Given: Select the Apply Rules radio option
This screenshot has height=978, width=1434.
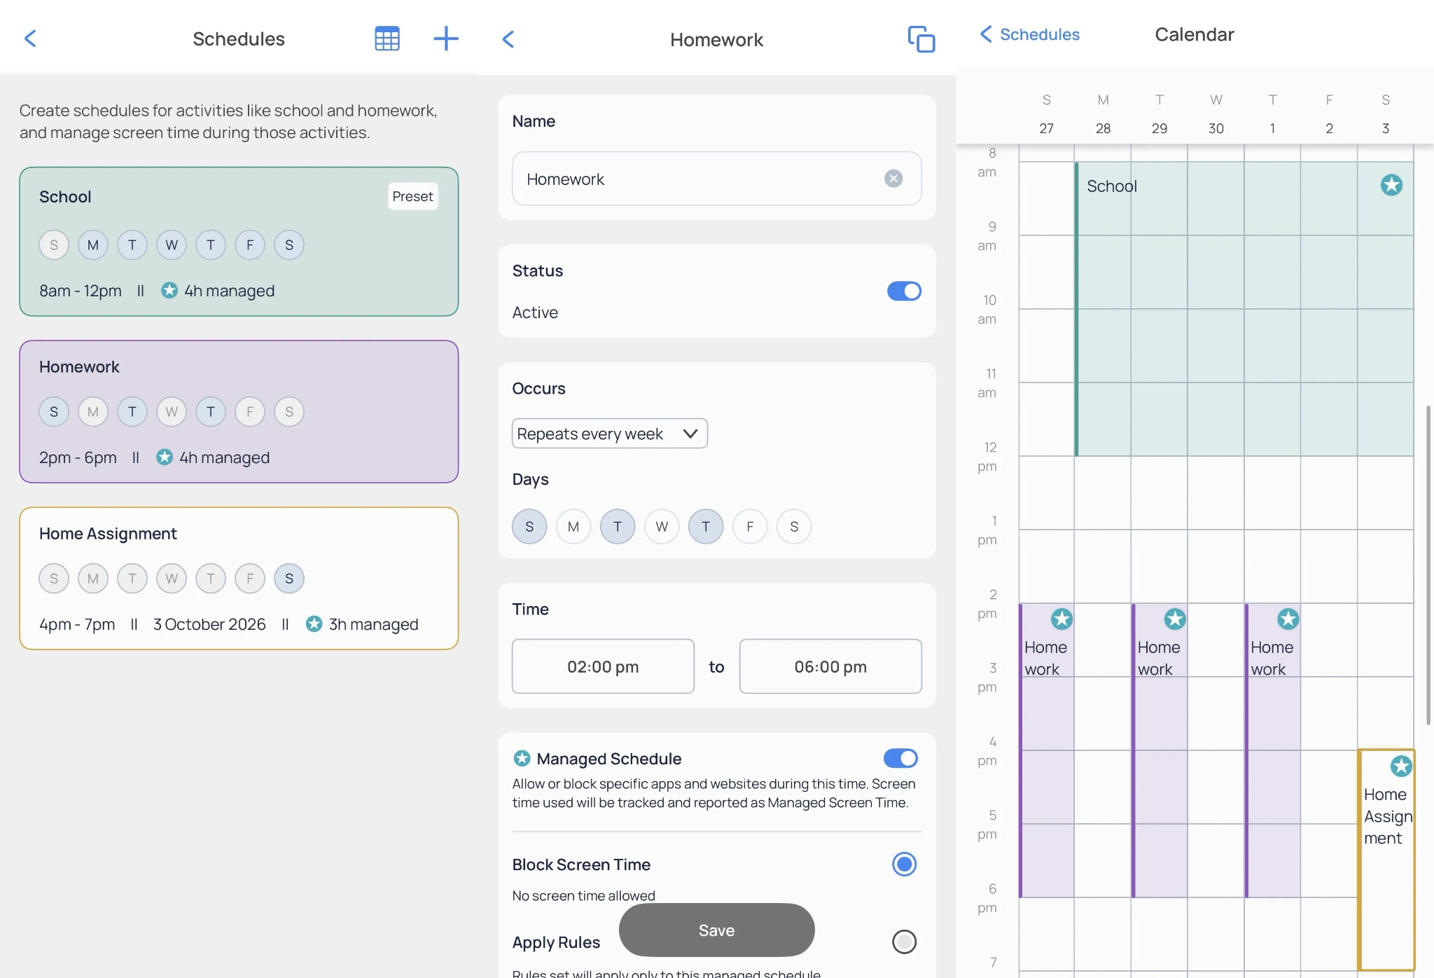Looking at the screenshot, I should [x=904, y=942].
